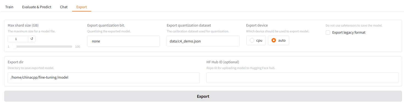
Task: Click the 'Export quantization dataset' label
Action: click(189, 25)
